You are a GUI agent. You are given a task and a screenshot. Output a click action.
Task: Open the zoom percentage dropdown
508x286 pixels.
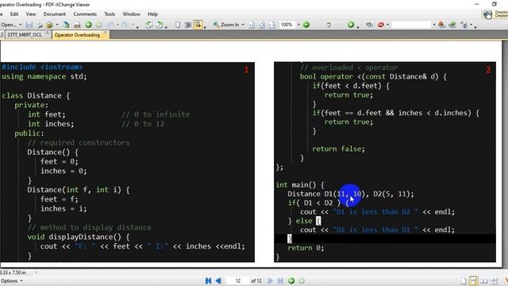298,25
